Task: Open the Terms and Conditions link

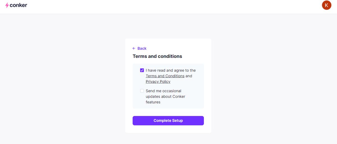Action: pyautogui.click(x=165, y=76)
